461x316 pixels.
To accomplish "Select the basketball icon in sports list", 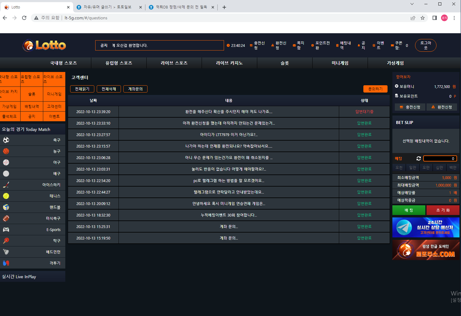I will [x=6, y=151].
